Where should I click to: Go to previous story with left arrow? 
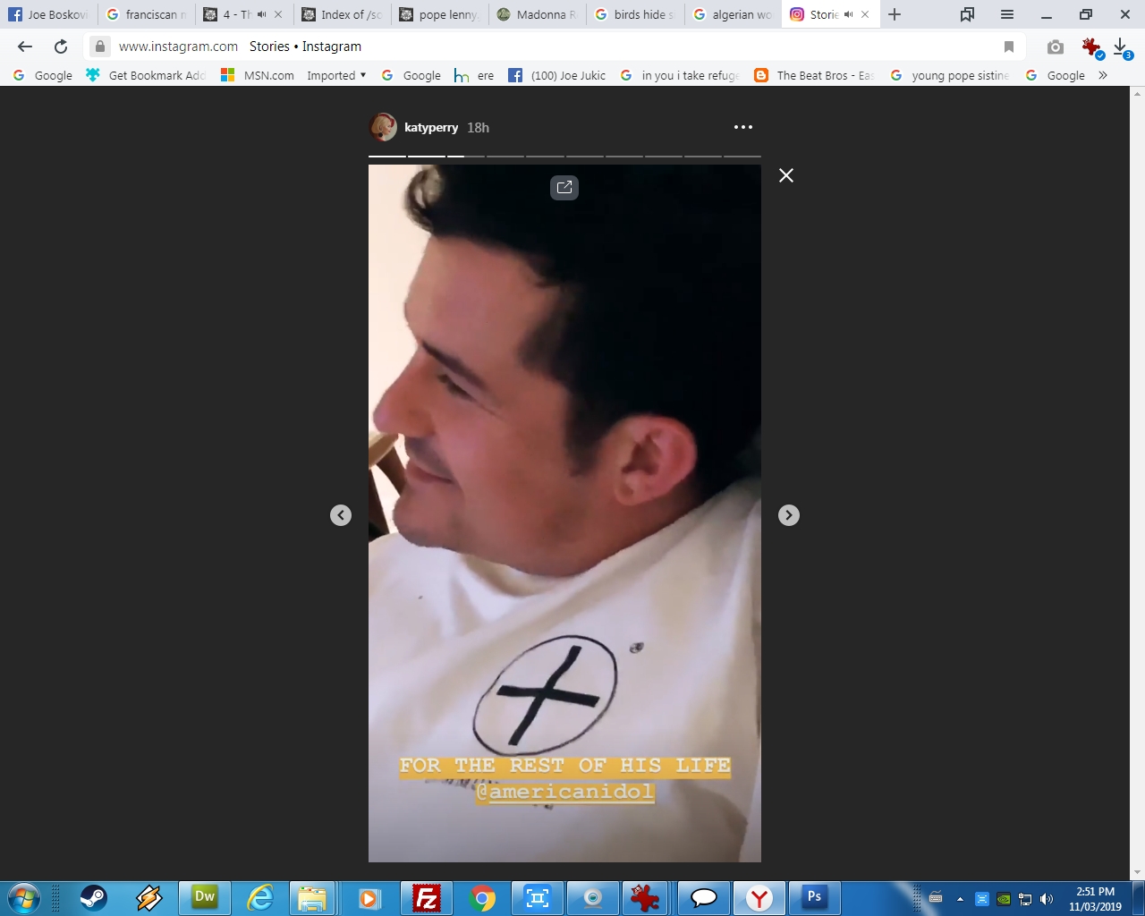(341, 515)
